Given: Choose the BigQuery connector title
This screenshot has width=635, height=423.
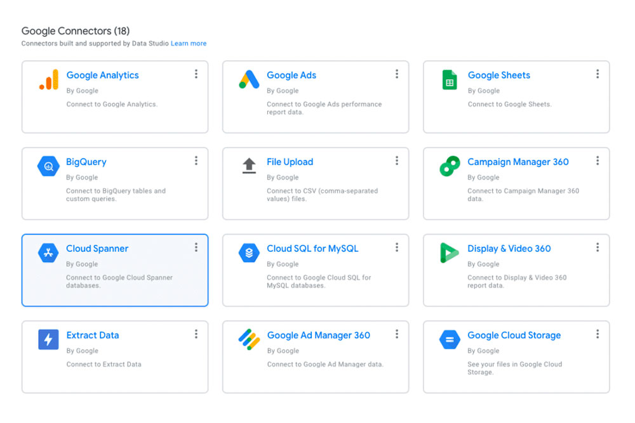Looking at the screenshot, I should 86,162.
